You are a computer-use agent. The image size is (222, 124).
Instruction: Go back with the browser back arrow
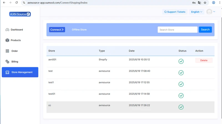pyautogui.click(x=4, y=3)
